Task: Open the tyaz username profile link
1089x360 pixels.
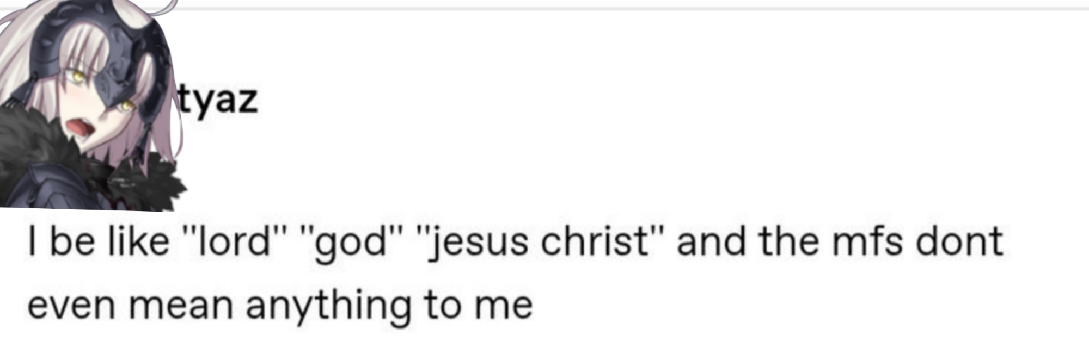Action: pos(218,100)
